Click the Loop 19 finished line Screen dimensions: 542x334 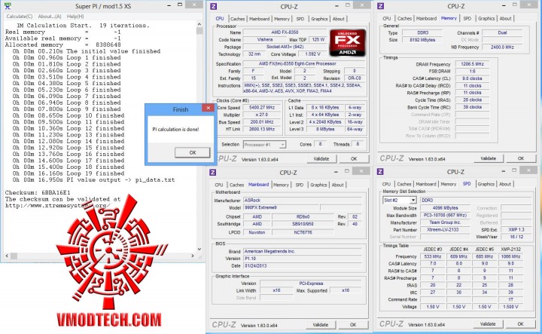click(68, 173)
